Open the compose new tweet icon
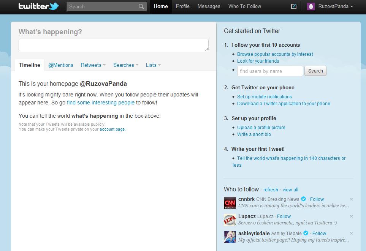 294,6
